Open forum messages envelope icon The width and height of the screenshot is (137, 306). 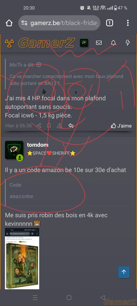point(99,43)
